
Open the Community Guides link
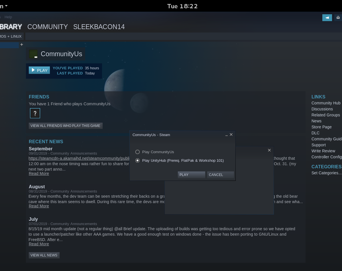(327, 139)
